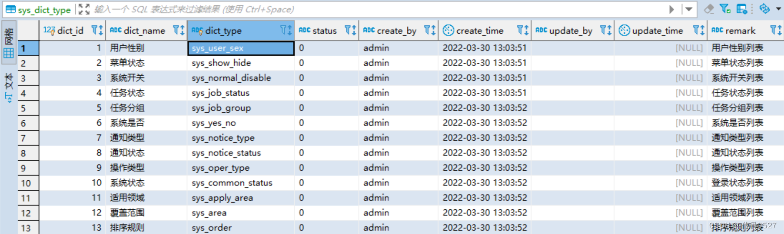Screen dimensions: 784x234
Task: Select the sys_common_status cell
Action: [x=241, y=183]
